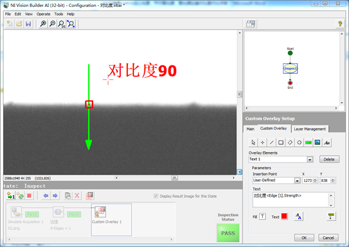Expand the Overlay Elements Text 1 dropdown

pos(310,159)
